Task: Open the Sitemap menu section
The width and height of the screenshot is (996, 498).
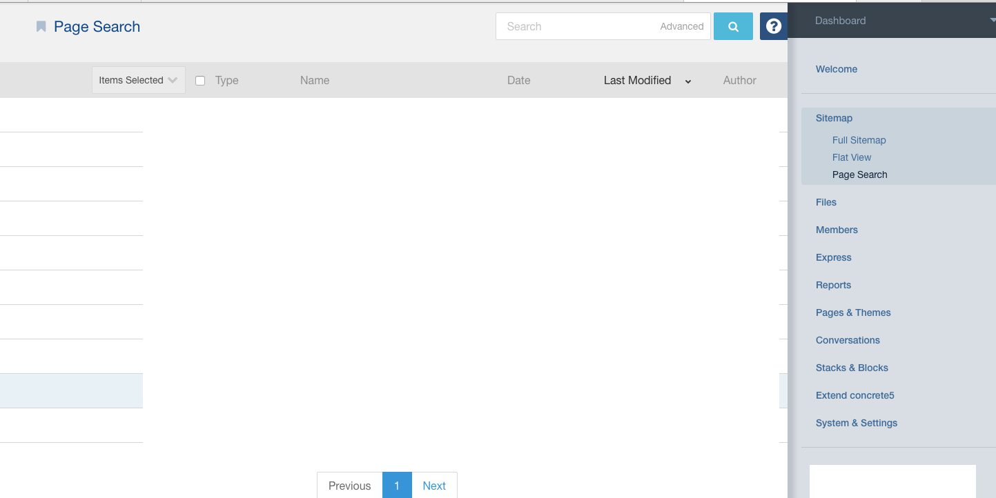Action: click(834, 118)
